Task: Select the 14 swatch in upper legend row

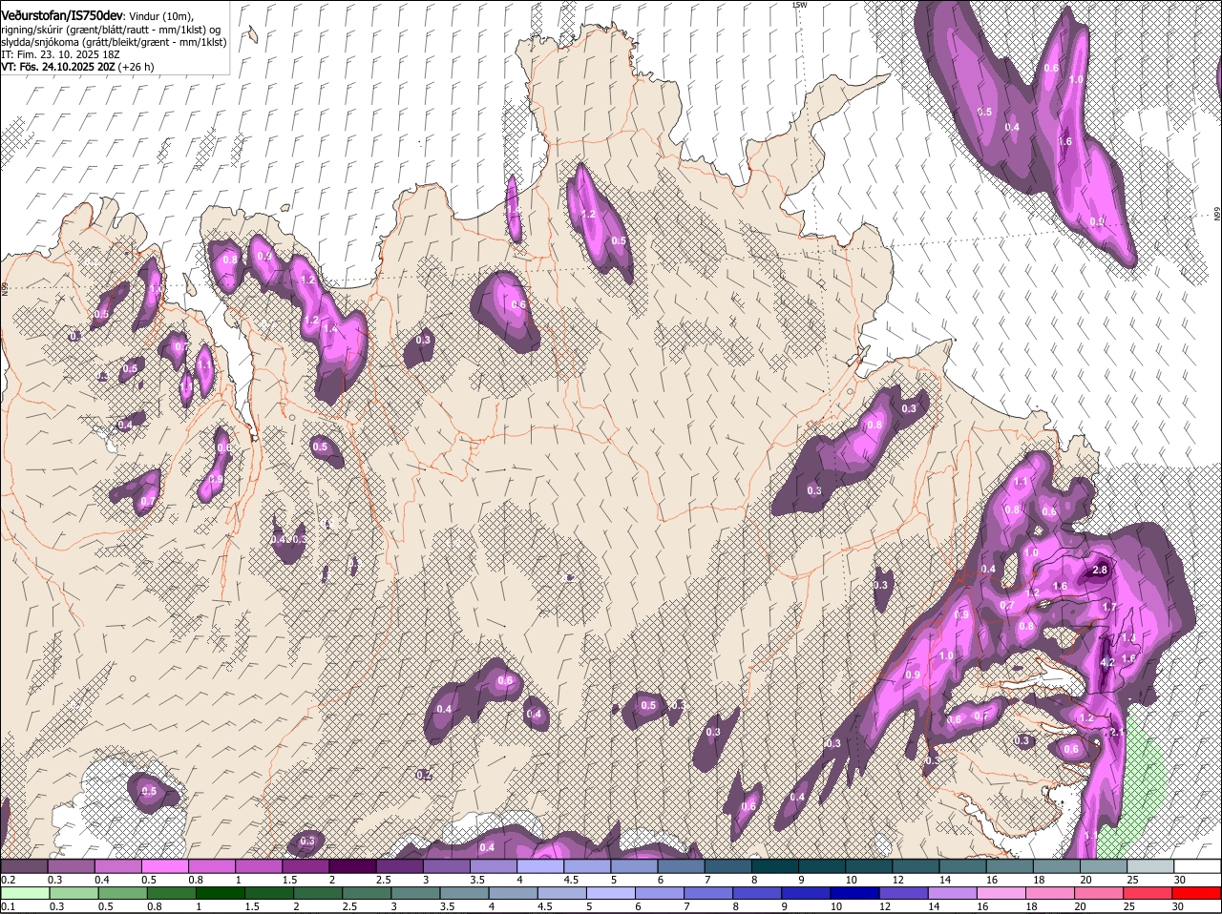Action: [x=963, y=865]
